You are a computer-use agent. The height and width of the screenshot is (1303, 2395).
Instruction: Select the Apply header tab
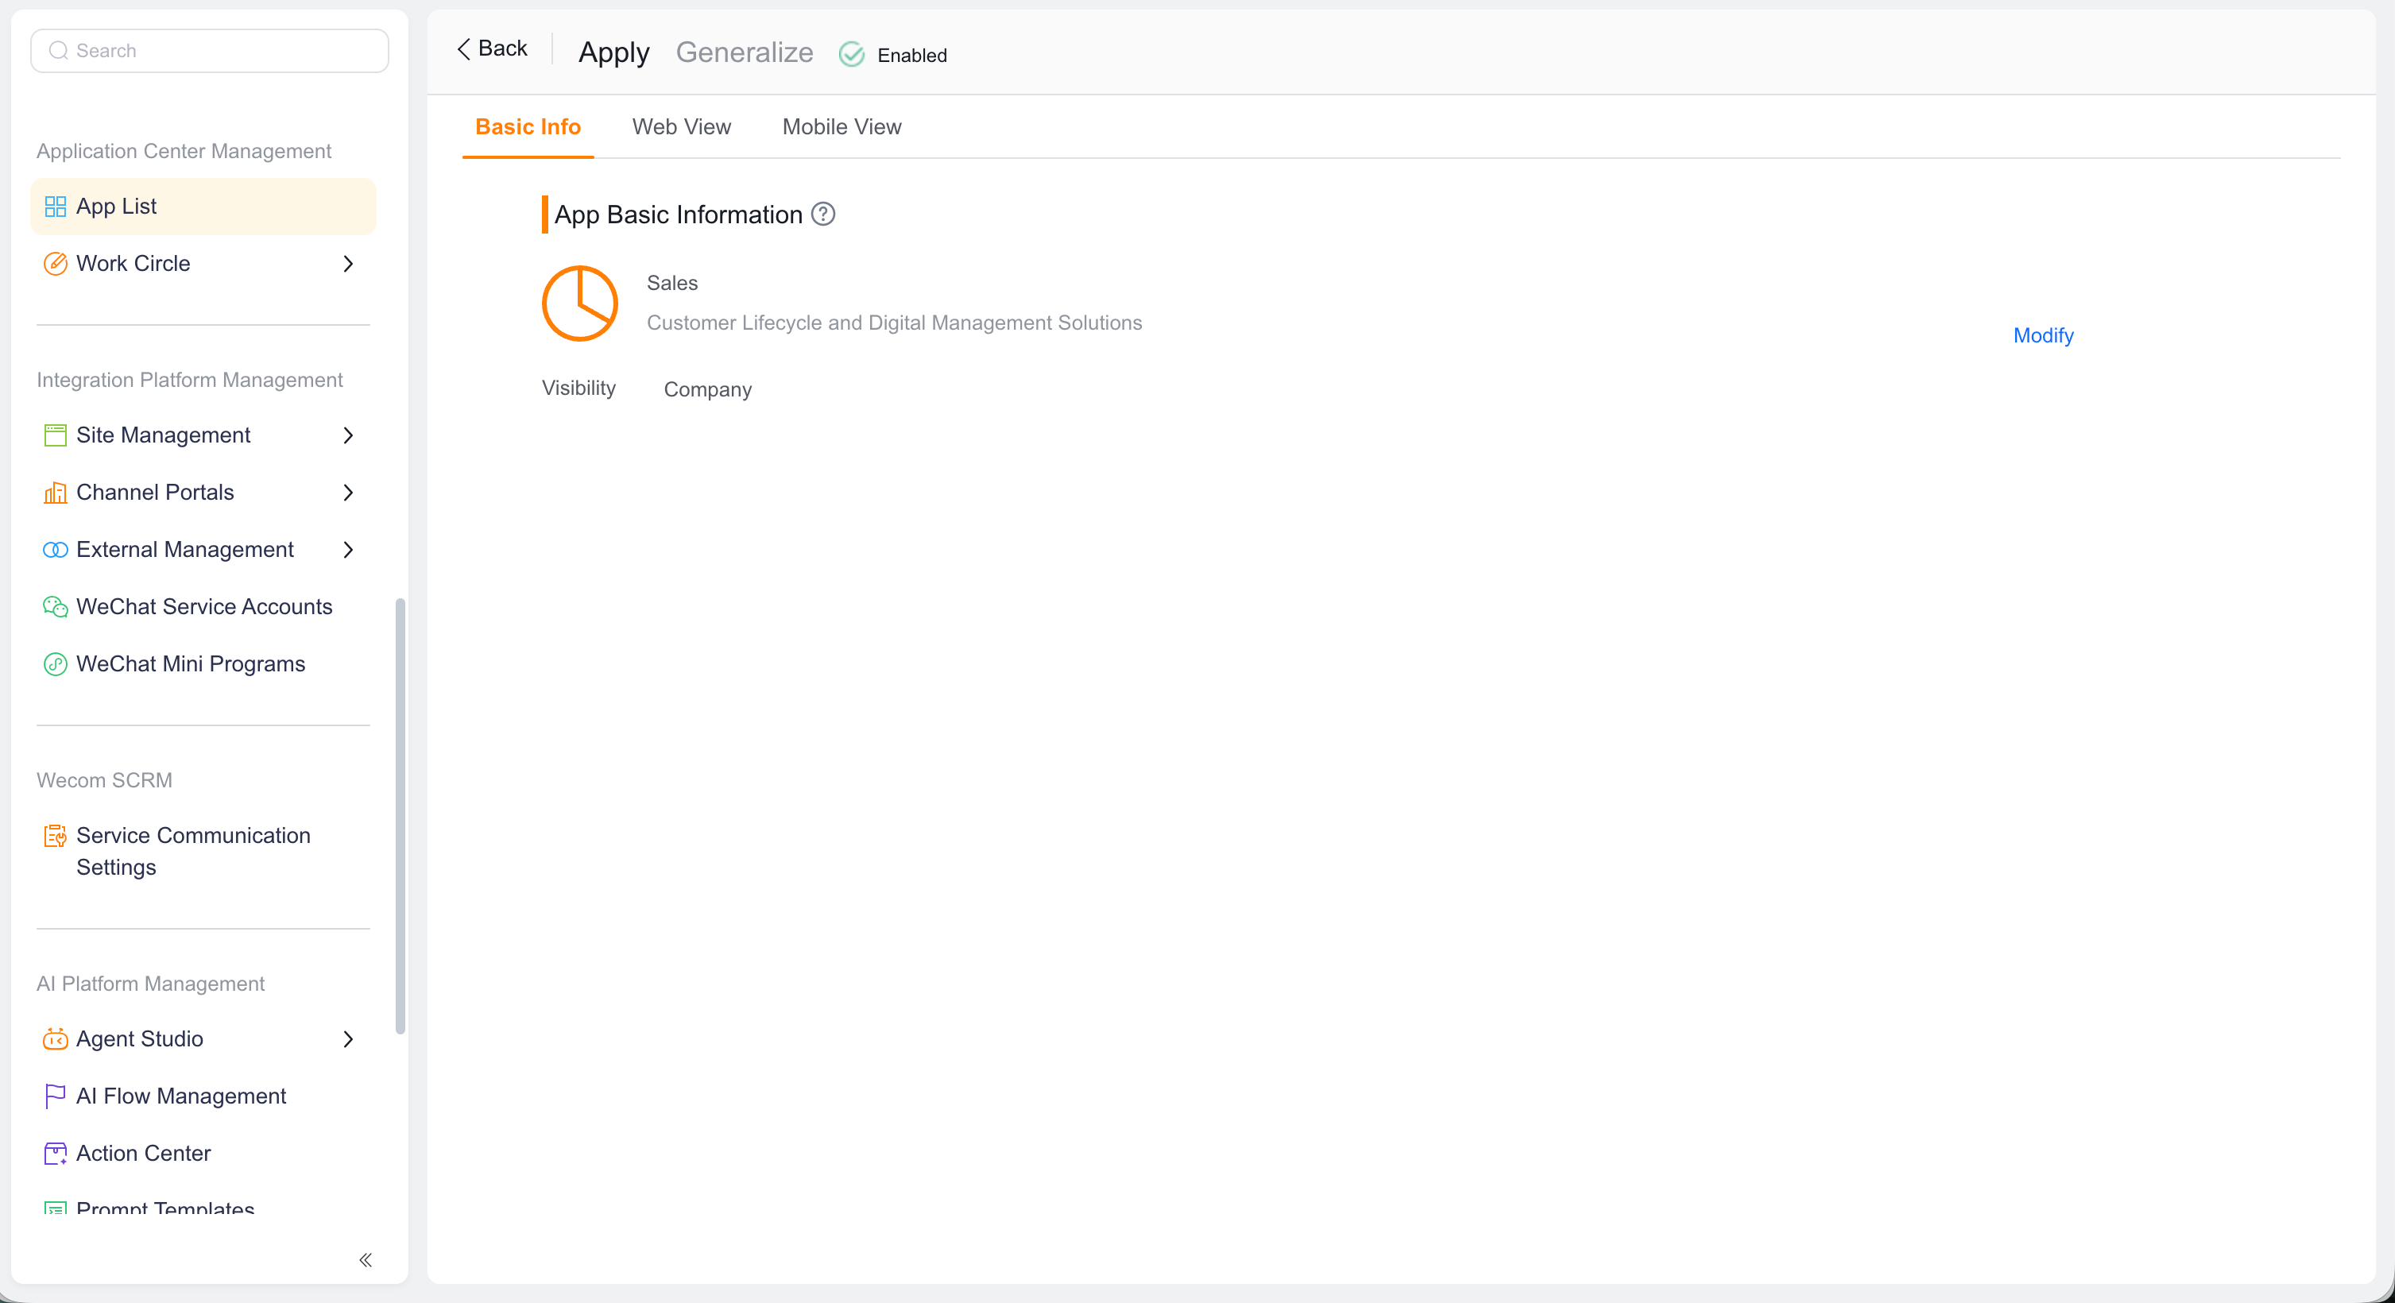[x=613, y=52]
